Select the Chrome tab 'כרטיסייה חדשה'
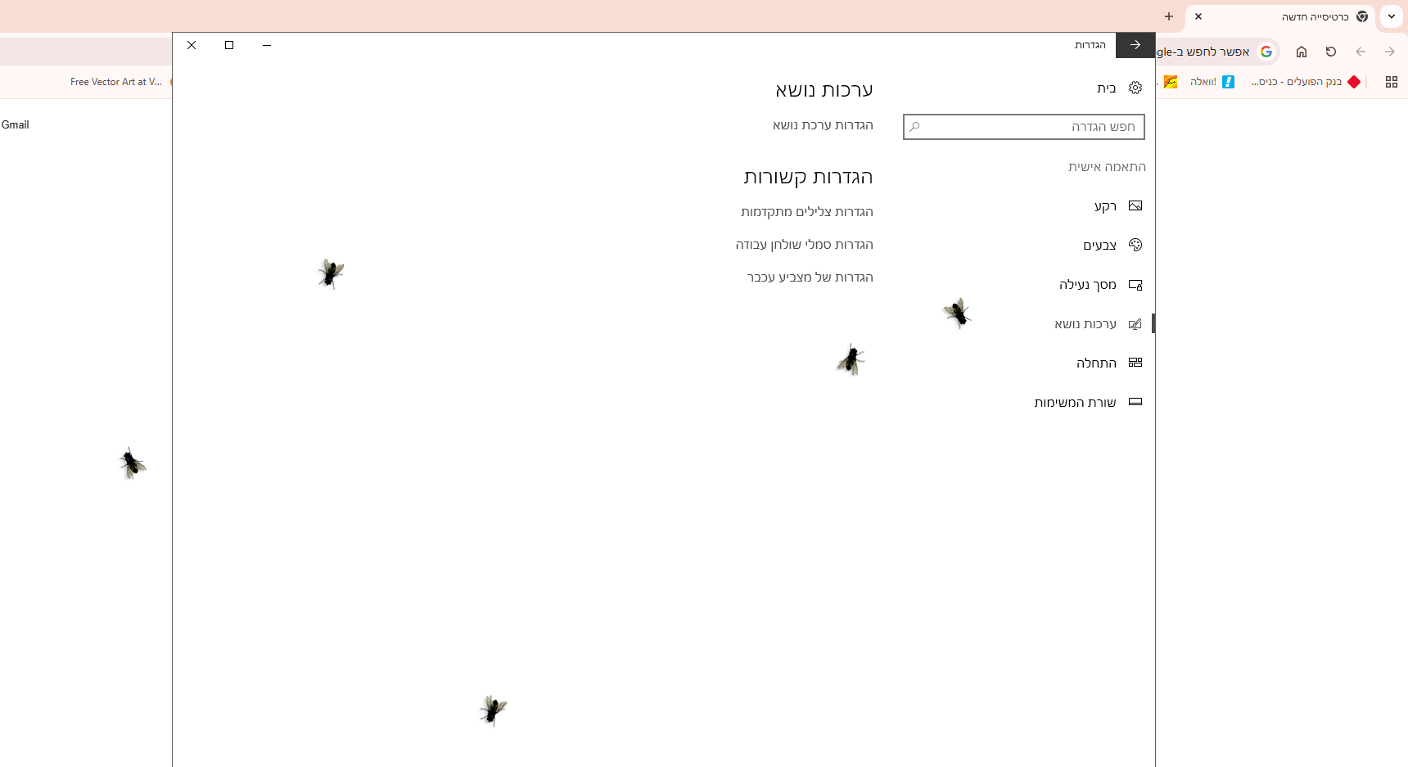The width and height of the screenshot is (1408, 767). (x=1281, y=16)
